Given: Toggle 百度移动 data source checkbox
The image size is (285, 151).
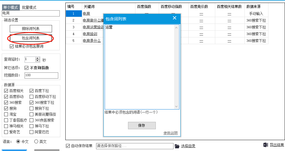Looking at the screenshot, I should (x=6, y=97).
